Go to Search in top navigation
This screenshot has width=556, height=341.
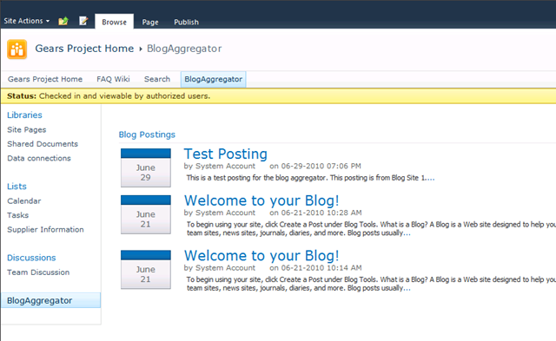[157, 79]
